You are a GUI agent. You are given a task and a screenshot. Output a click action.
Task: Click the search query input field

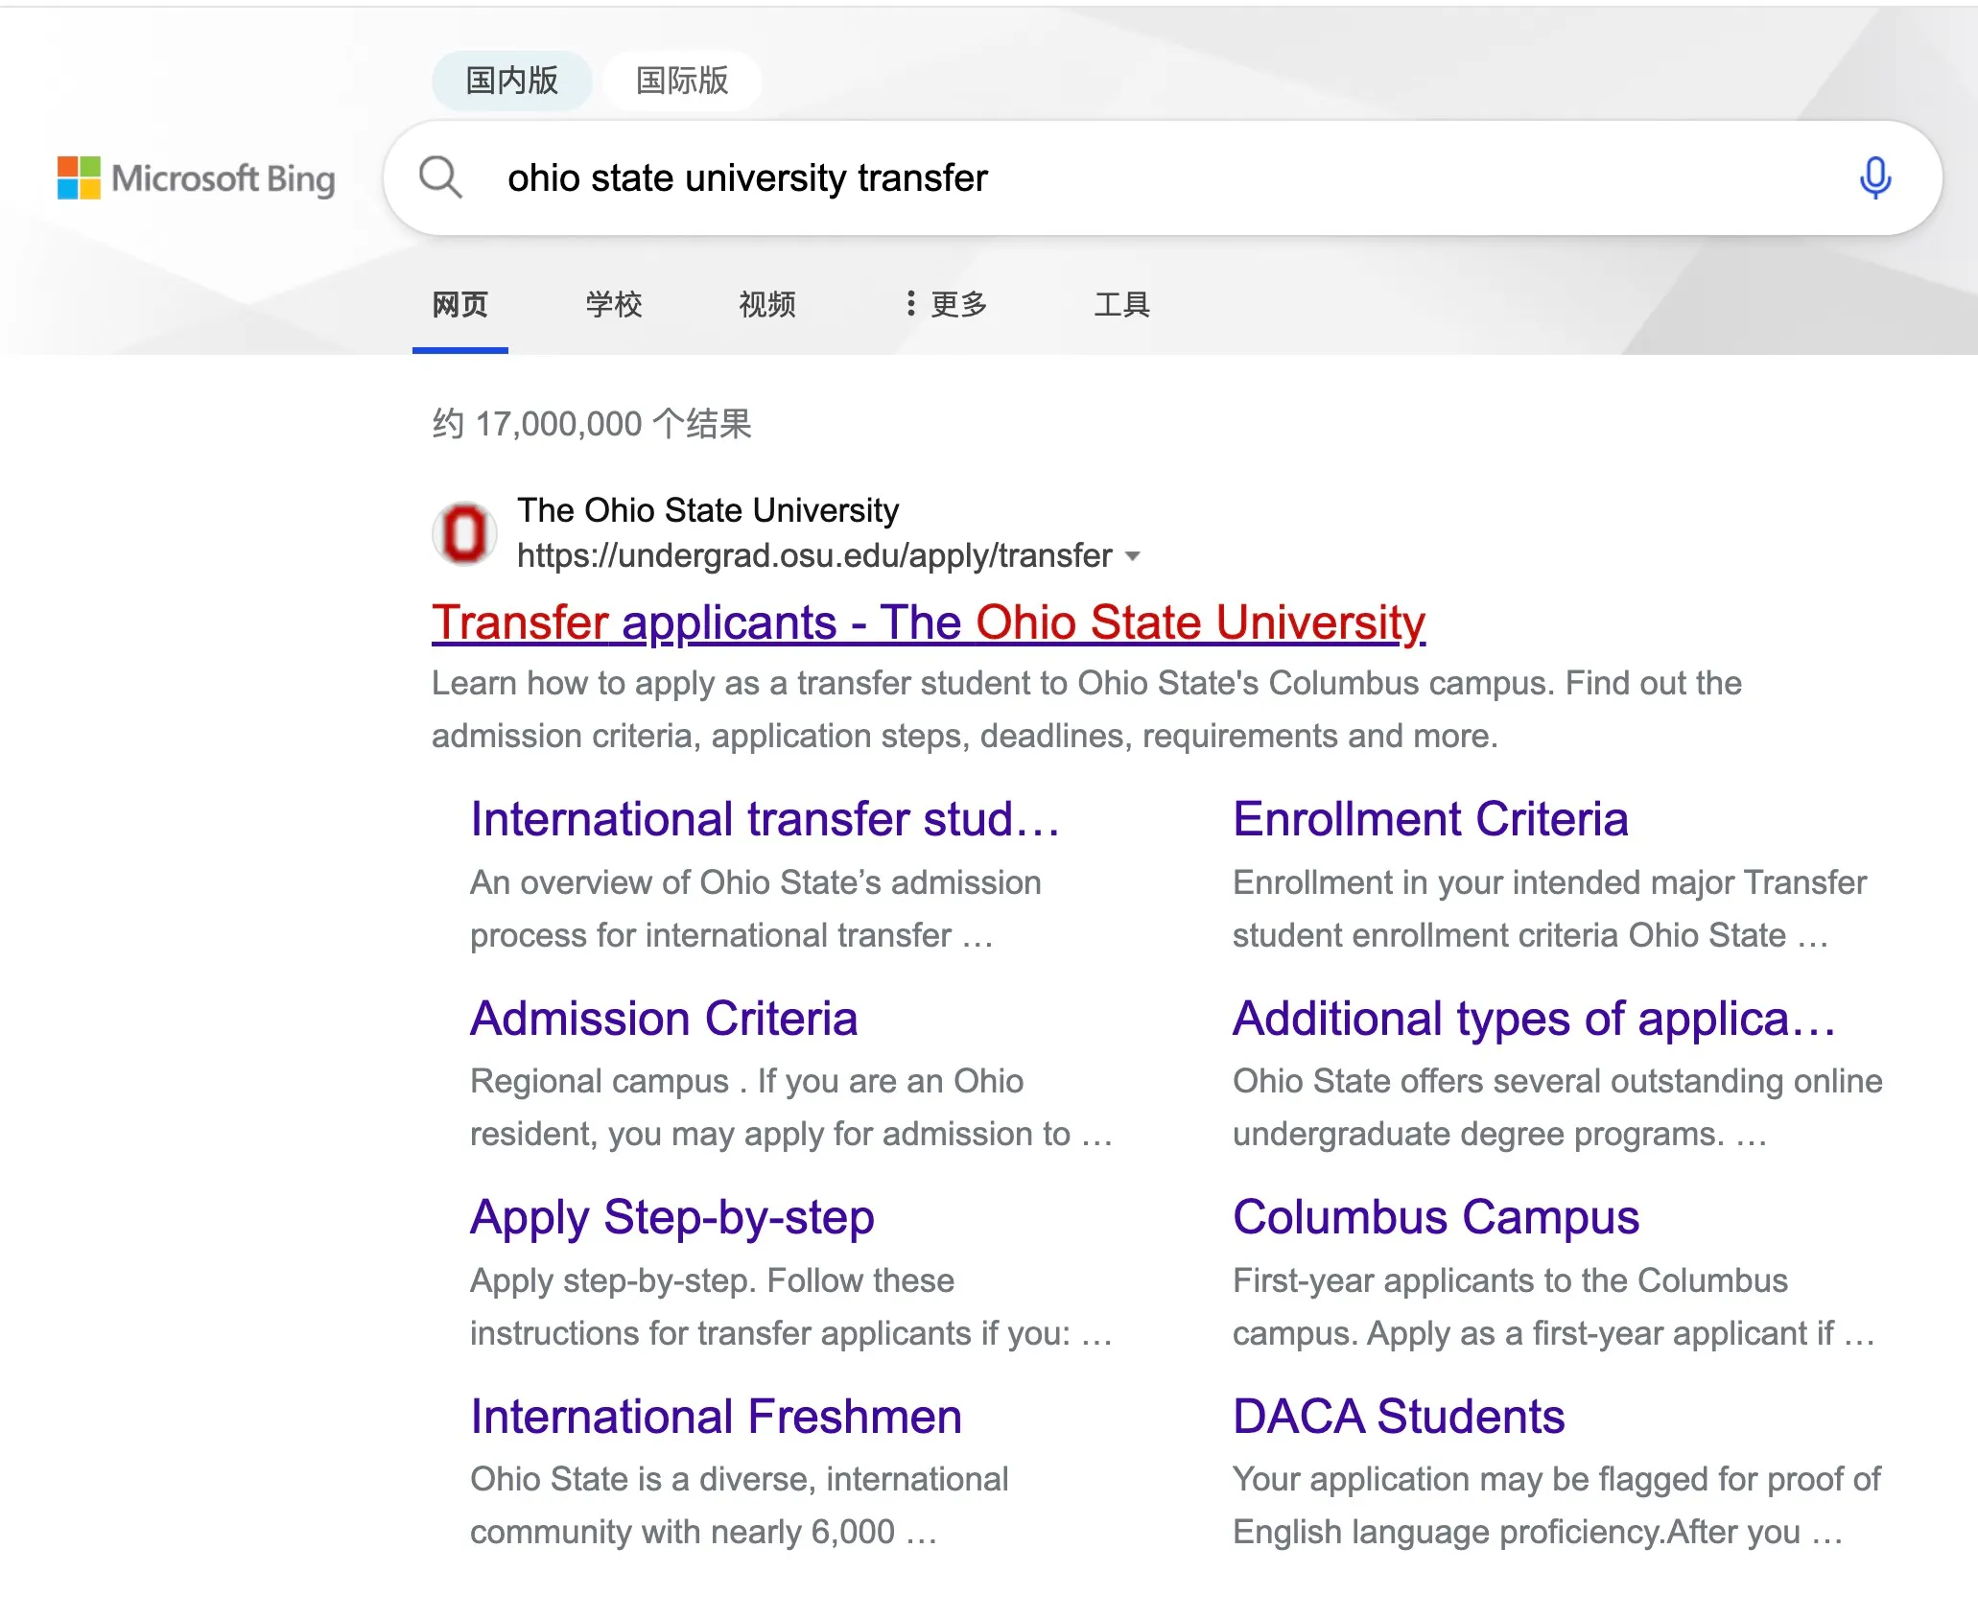pos(1161,177)
